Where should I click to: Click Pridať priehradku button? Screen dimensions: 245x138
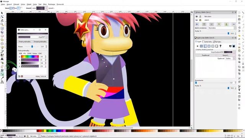[24, 42]
